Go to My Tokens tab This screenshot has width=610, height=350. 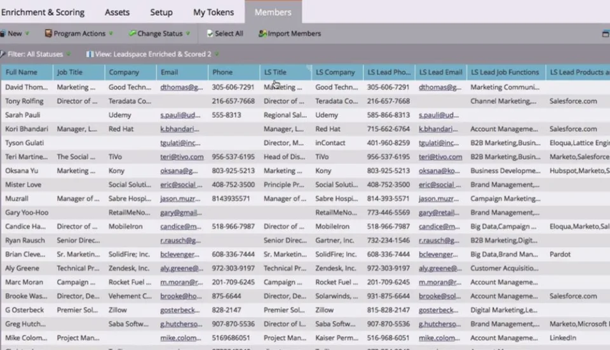click(213, 12)
